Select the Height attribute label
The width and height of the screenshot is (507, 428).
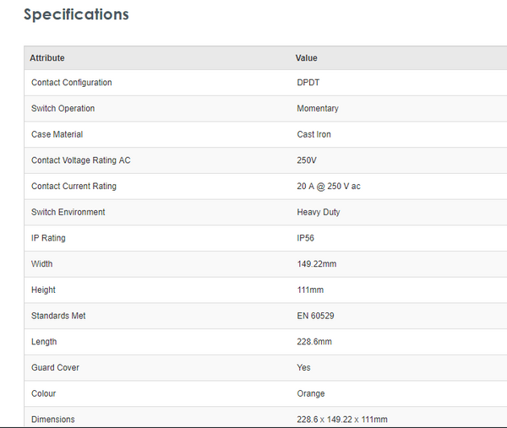pyautogui.click(x=43, y=290)
